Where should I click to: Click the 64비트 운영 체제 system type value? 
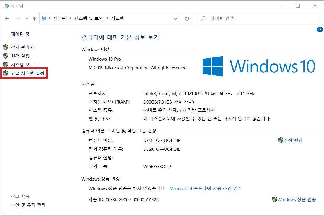[179, 110]
